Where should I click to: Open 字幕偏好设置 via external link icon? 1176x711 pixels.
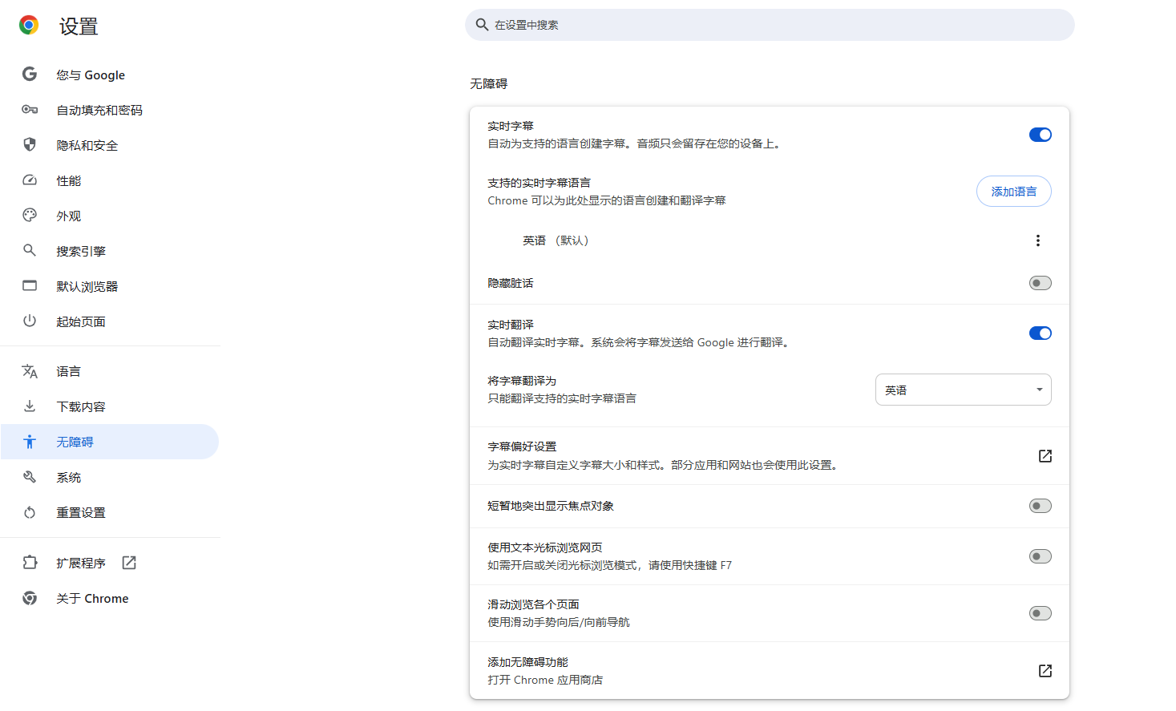click(x=1045, y=456)
